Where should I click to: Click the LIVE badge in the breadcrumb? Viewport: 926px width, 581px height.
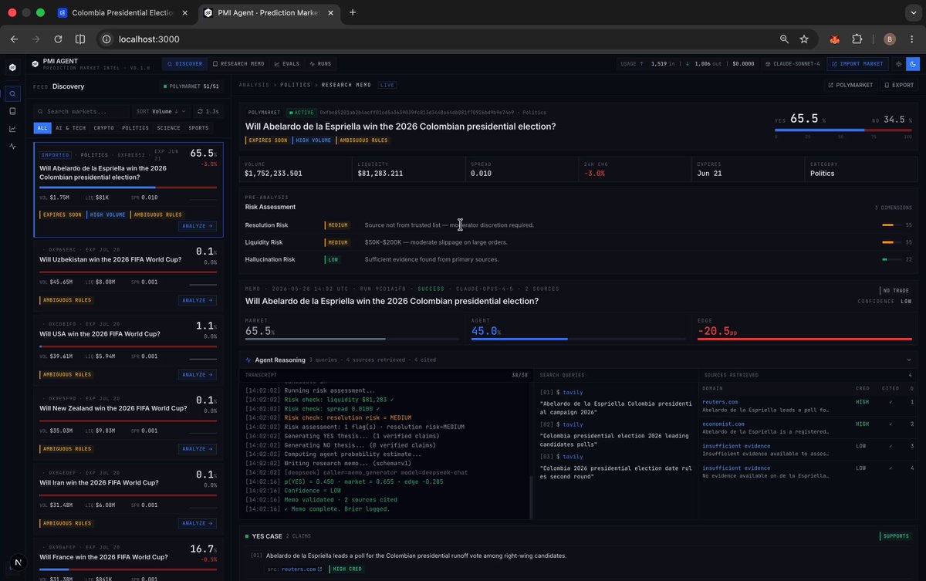(x=387, y=85)
